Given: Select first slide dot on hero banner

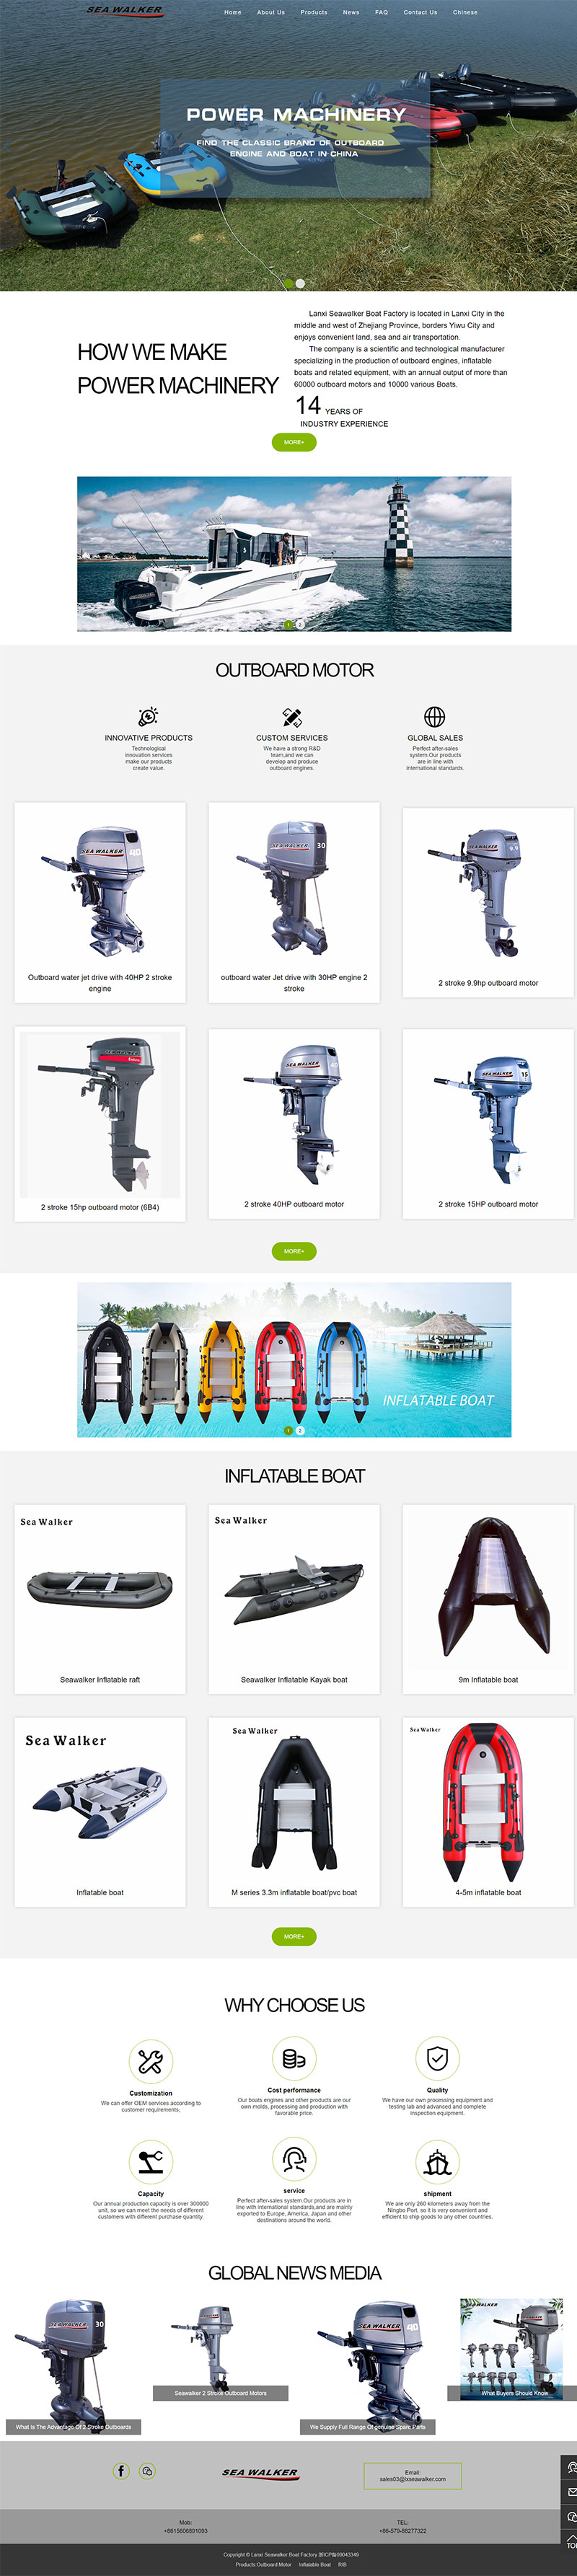Looking at the screenshot, I should pyautogui.click(x=288, y=283).
